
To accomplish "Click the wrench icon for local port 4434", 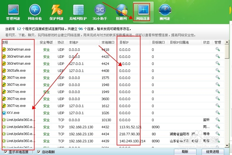I will (x=218, y=134).
